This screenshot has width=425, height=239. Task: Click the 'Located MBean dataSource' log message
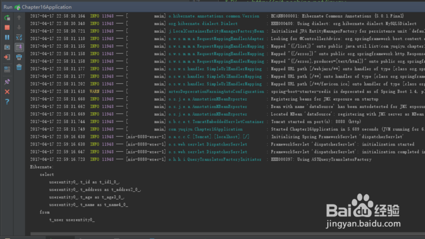348,114
